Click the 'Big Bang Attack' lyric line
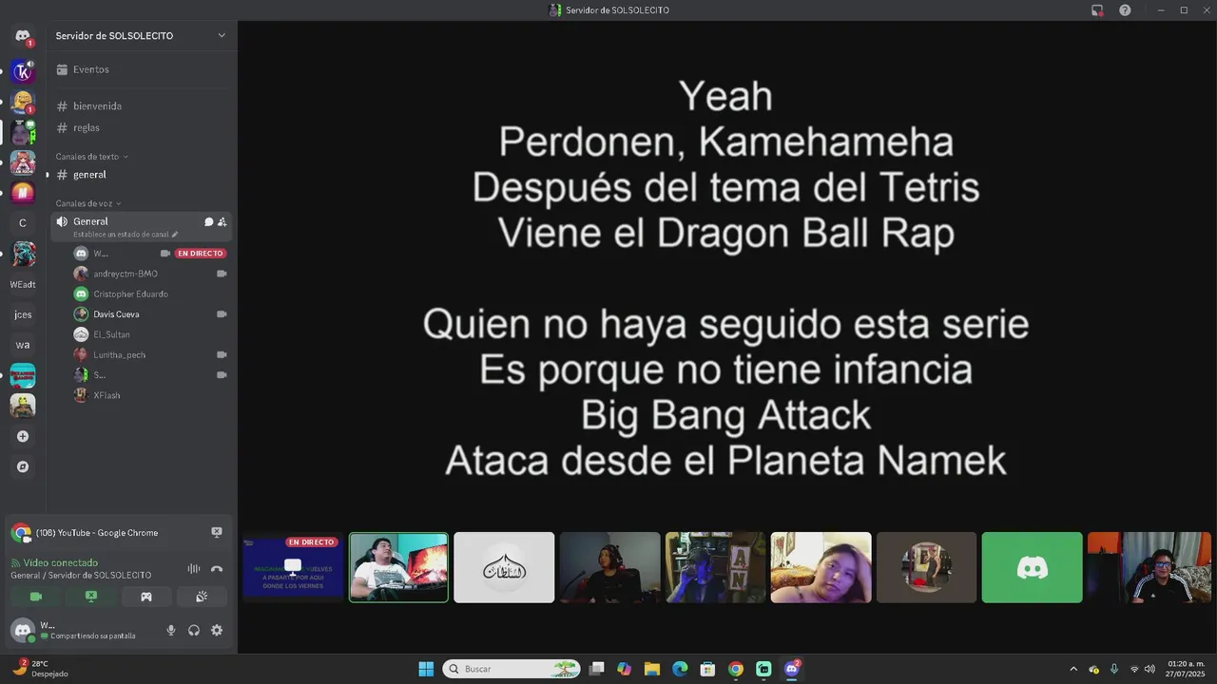The image size is (1217, 684). pos(725,415)
